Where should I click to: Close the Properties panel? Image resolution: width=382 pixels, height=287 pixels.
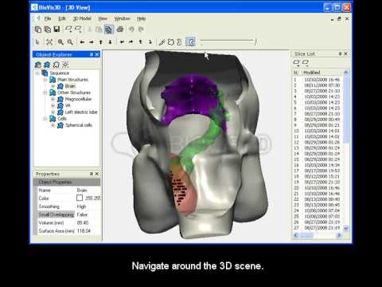click(97, 174)
